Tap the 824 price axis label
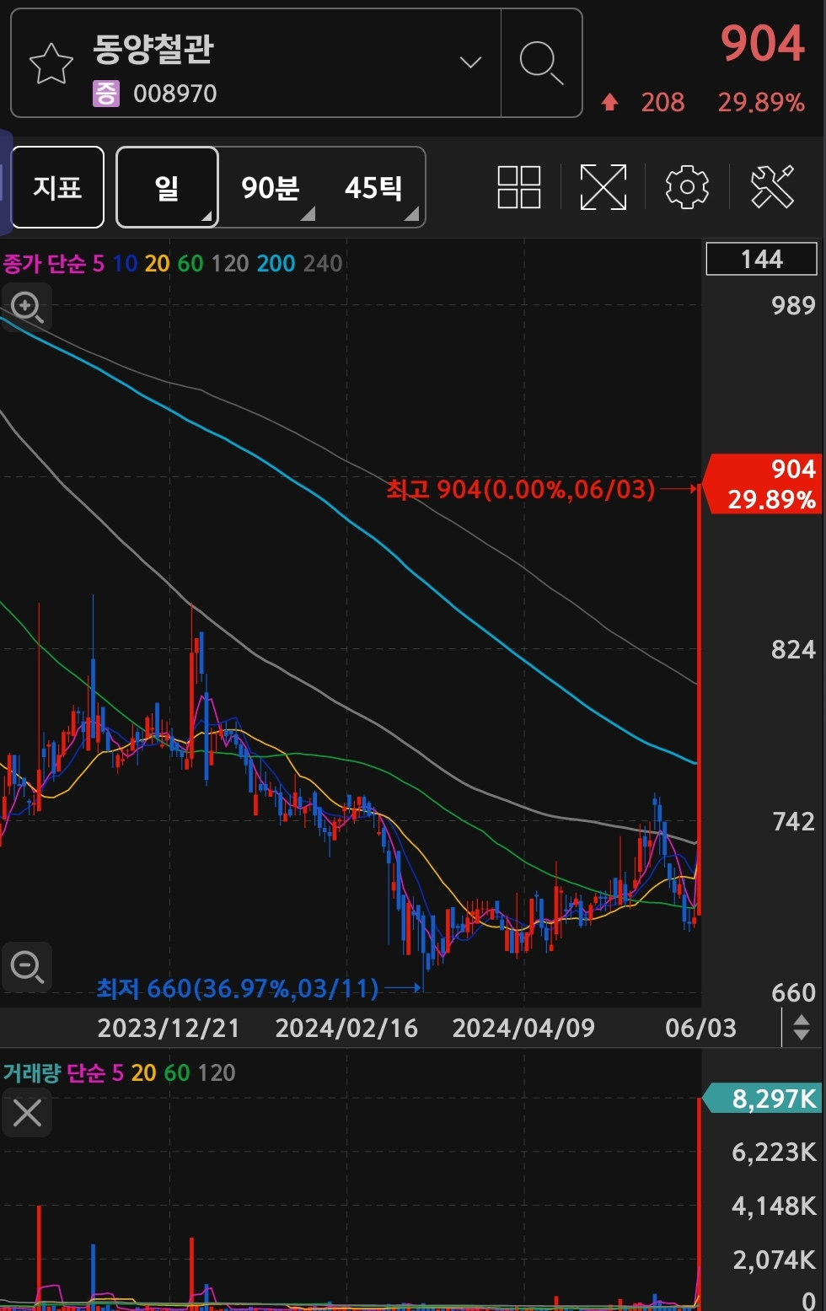 (793, 649)
